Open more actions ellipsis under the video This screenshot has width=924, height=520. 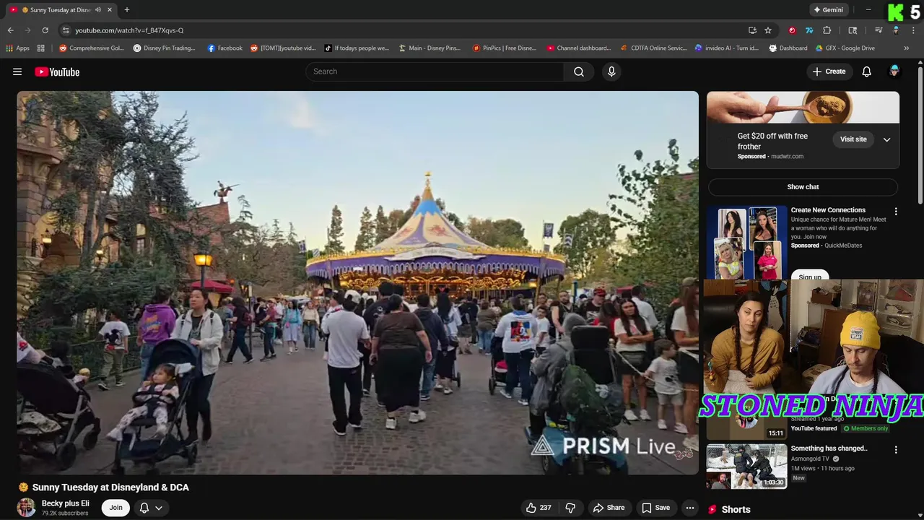(690, 508)
